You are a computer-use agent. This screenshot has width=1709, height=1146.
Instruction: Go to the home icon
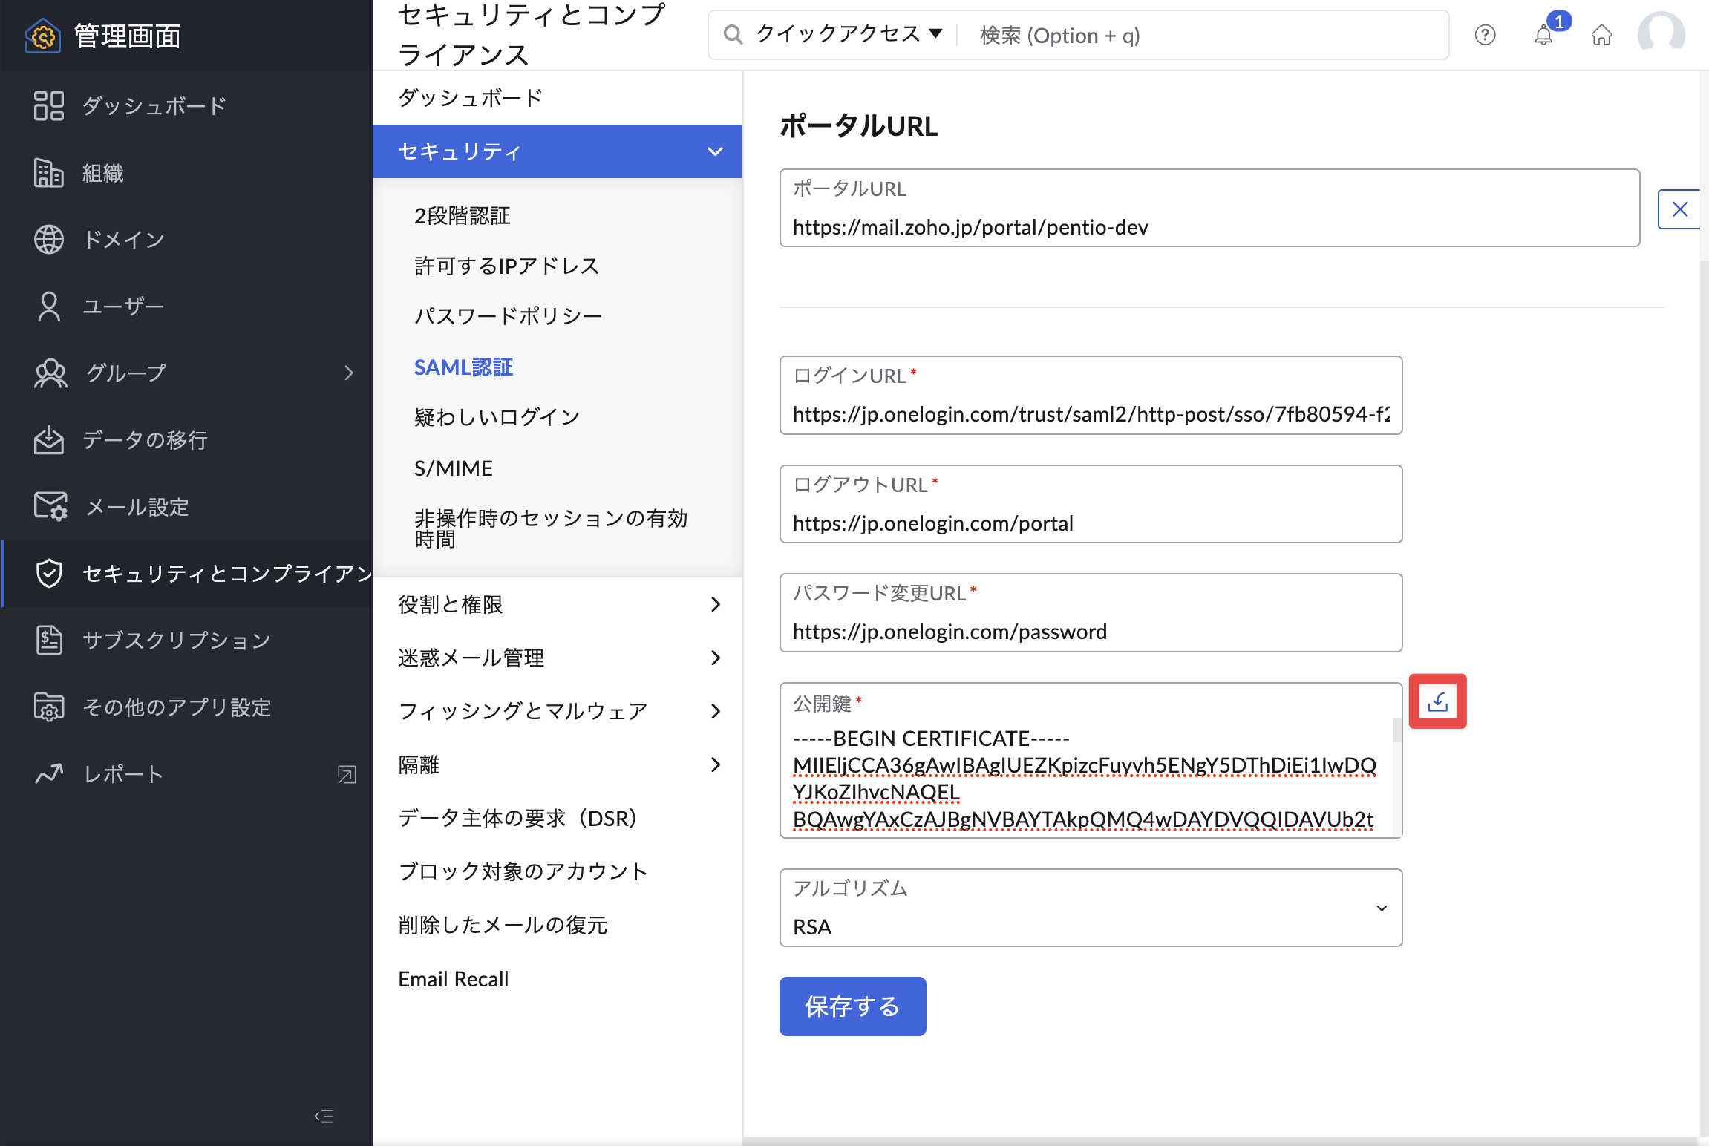pyautogui.click(x=1602, y=35)
